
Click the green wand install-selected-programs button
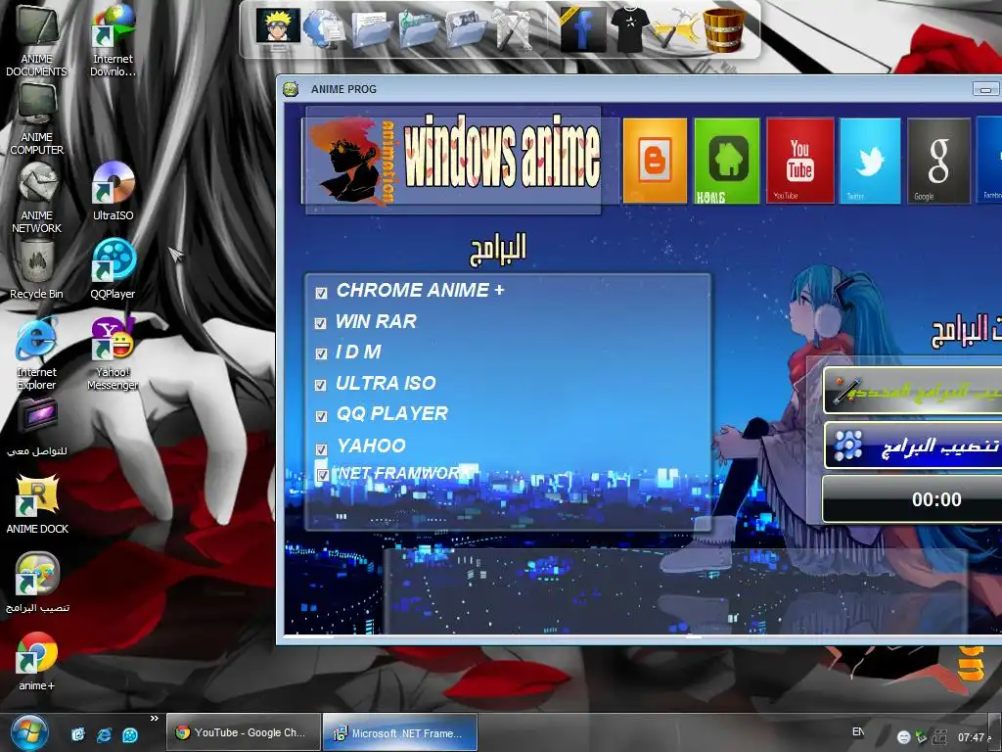913,390
